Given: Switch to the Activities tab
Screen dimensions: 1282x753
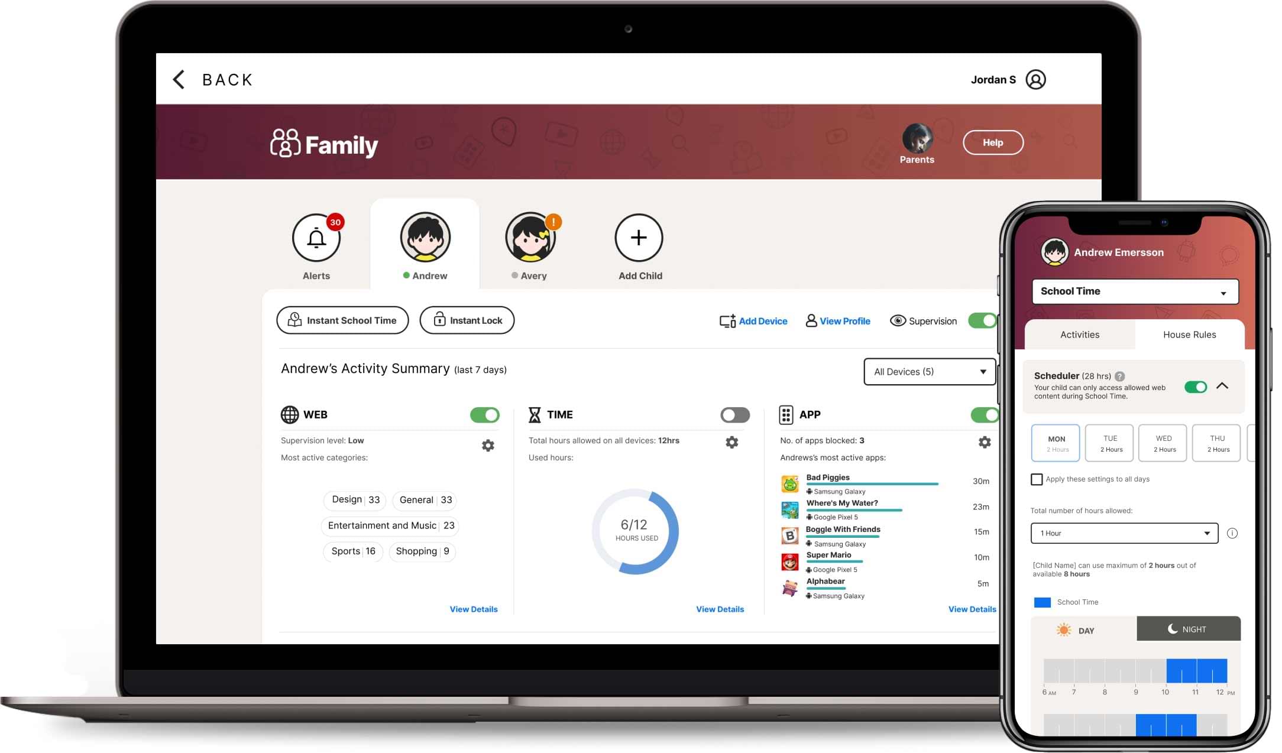Looking at the screenshot, I should 1079,333.
